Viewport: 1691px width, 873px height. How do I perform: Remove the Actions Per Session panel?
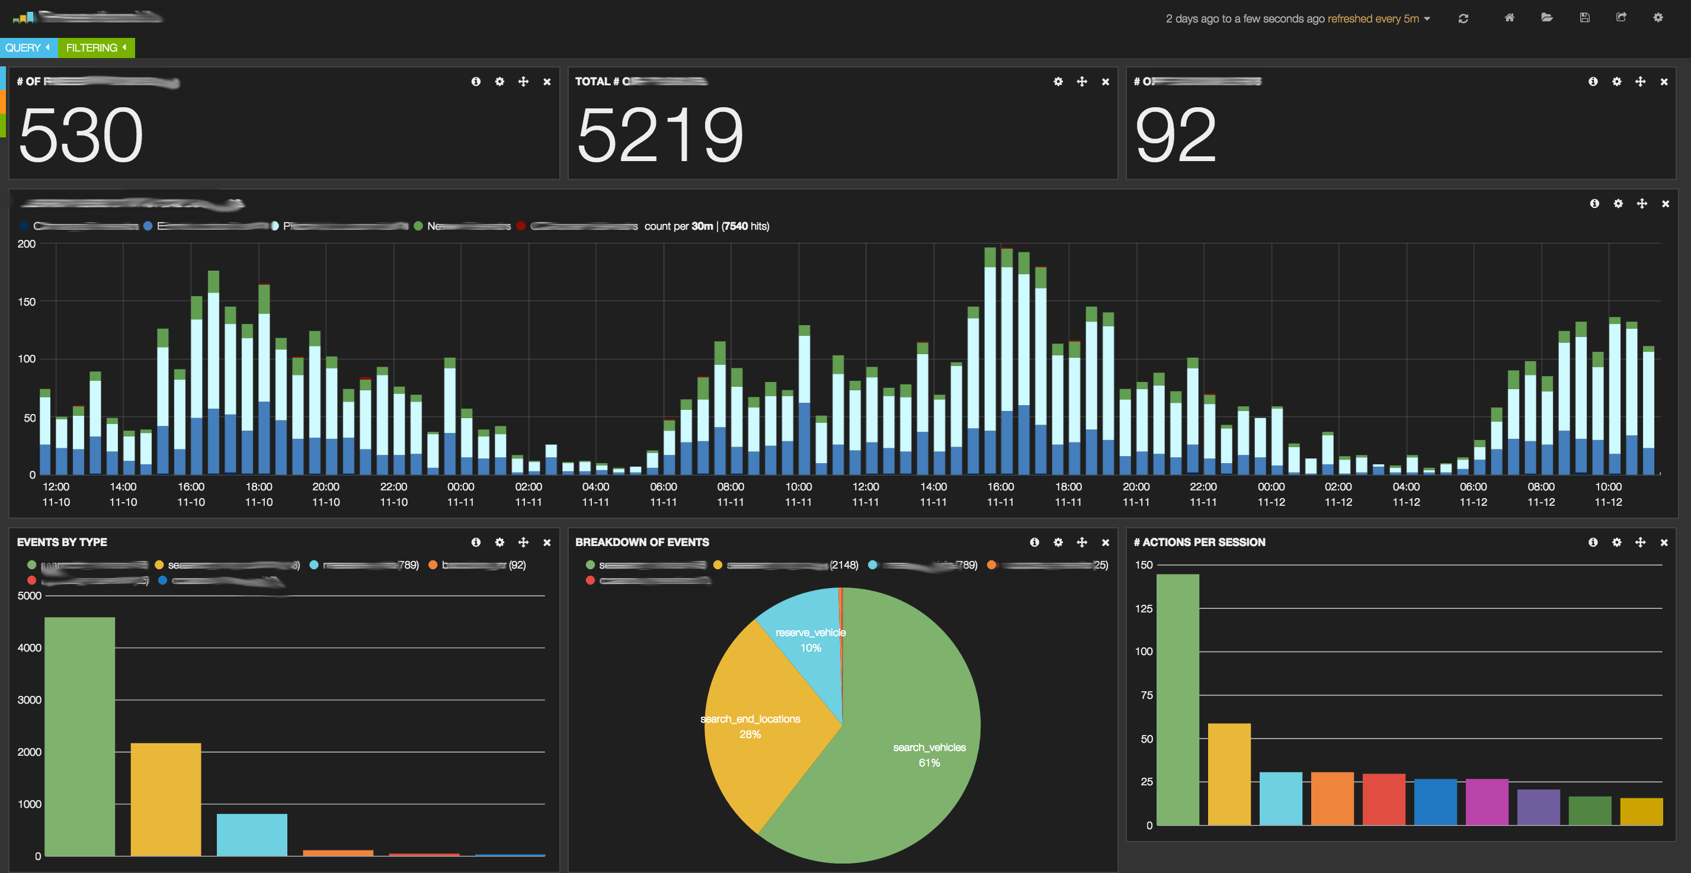1664,543
